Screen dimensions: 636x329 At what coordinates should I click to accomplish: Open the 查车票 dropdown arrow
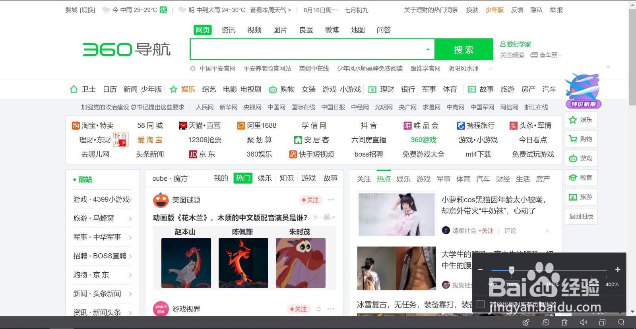click(x=560, y=55)
